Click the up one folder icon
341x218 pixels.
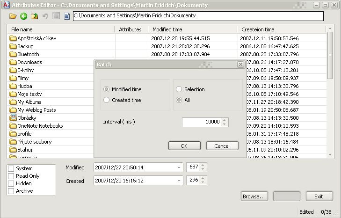34,16
